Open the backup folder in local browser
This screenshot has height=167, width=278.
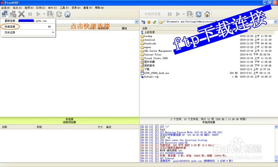pos(148,36)
